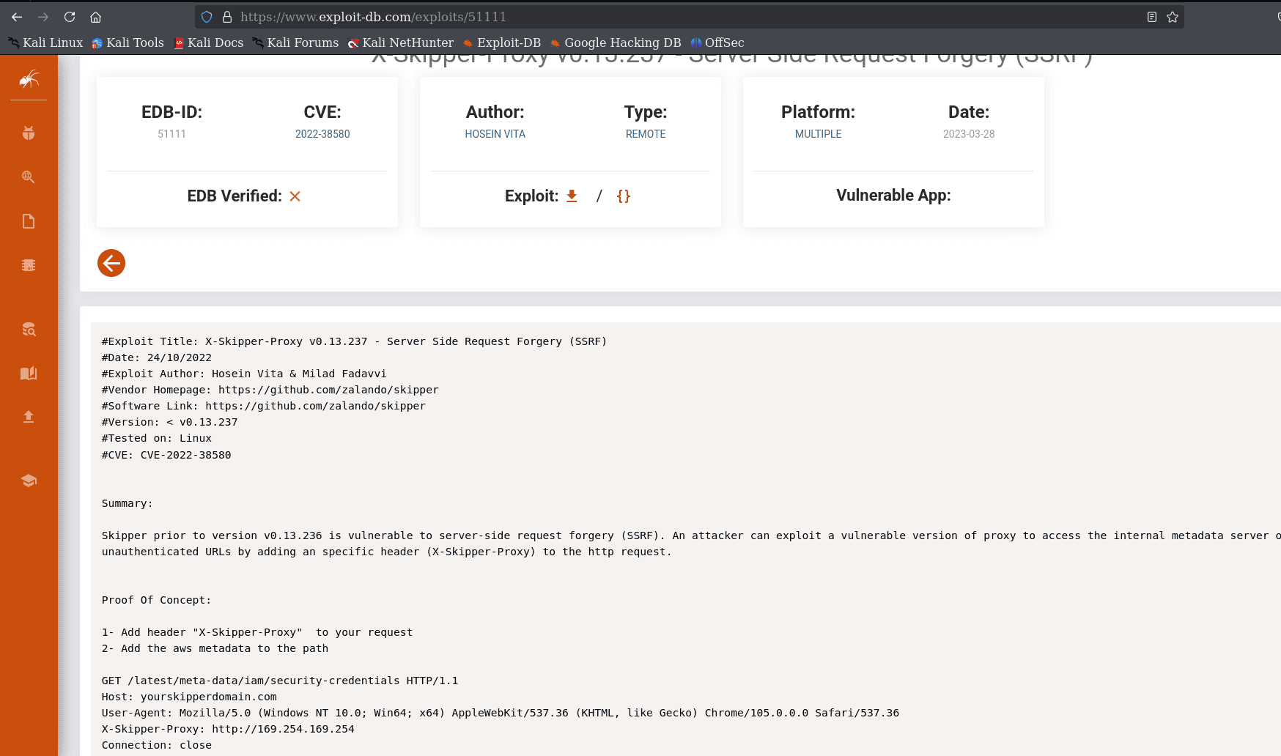Click the X-Skipper-Proxy header line
Image resolution: width=1281 pixels, height=756 pixels.
click(x=228, y=729)
